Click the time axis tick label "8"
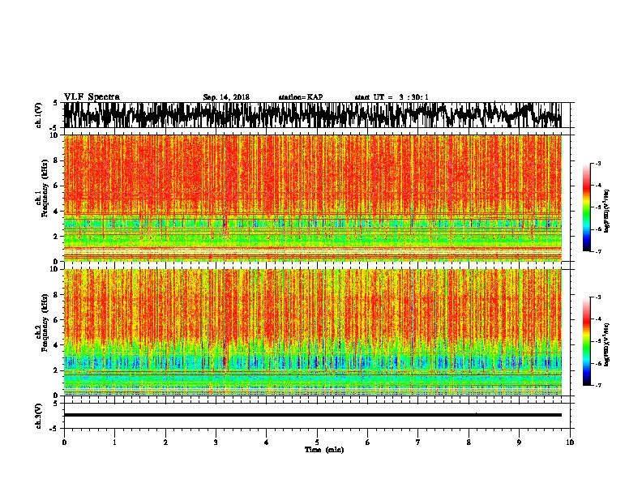The image size is (642, 496). point(469,443)
